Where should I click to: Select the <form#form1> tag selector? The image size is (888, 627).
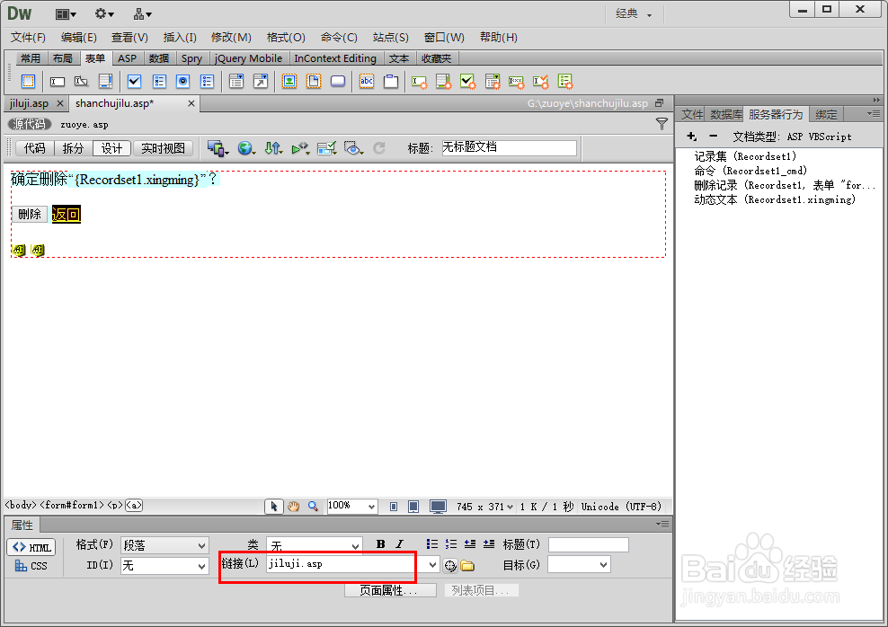pyautogui.click(x=72, y=506)
